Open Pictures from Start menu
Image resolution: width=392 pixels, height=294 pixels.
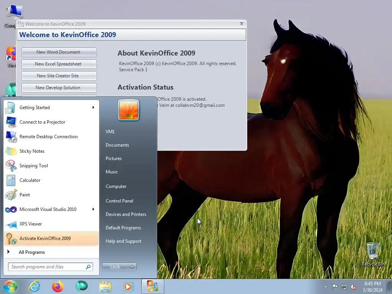[113, 158]
